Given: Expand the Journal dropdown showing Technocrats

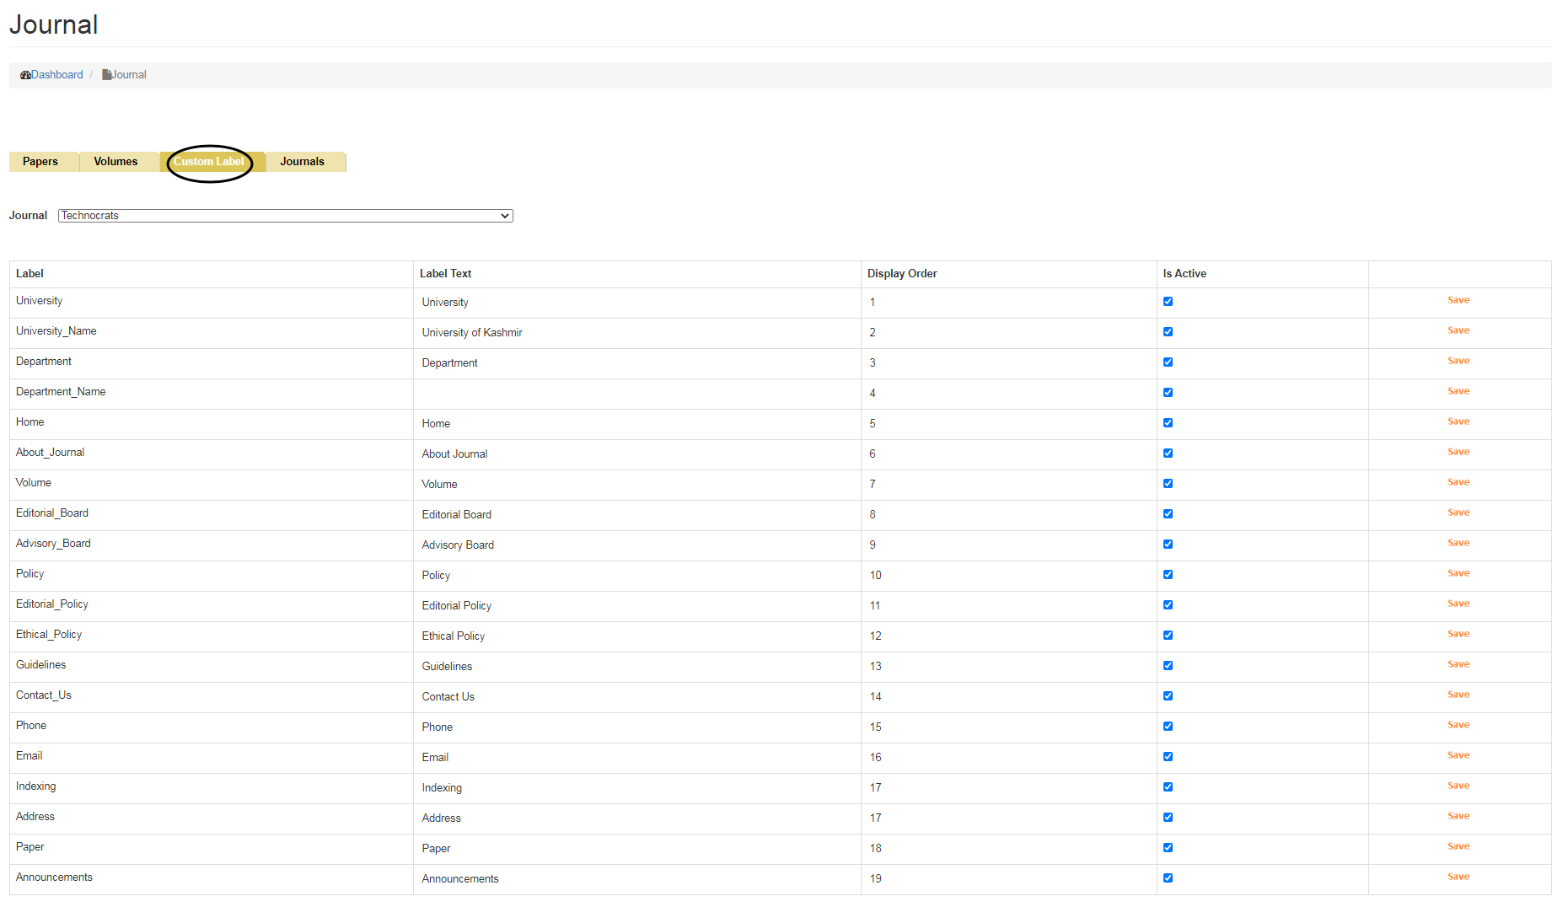Looking at the screenshot, I should 285,216.
